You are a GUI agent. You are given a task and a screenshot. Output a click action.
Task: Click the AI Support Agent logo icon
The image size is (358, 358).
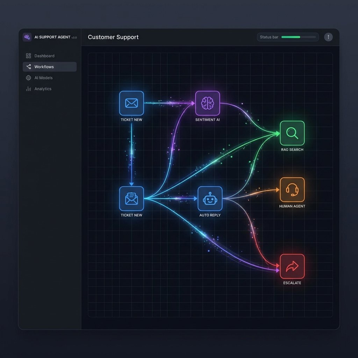pos(27,37)
